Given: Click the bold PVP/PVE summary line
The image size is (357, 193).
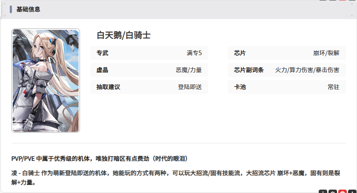Looking at the screenshot, I should pyautogui.click(x=100, y=159).
